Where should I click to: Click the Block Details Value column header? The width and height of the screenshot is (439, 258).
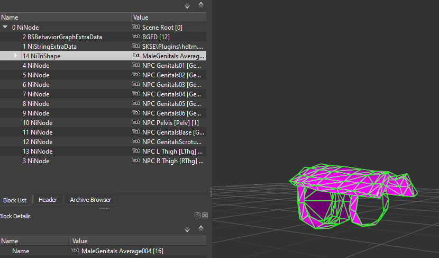pyautogui.click(x=138, y=241)
